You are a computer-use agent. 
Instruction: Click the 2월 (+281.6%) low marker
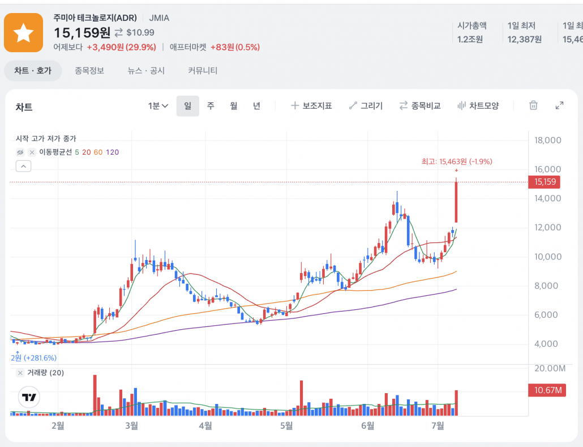click(x=33, y=358)
